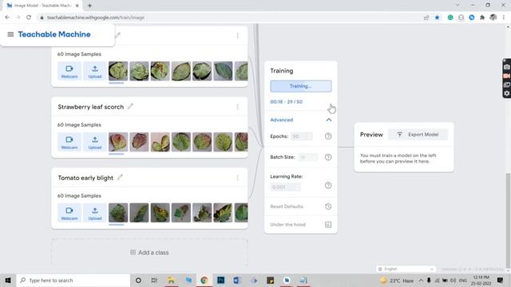Screen dimensions: 511x287
Task: Click Upload button in the topmost class
Action: pos(95,71)
